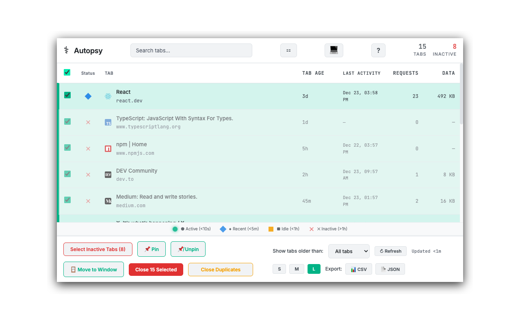Open the screenshot capture laptop icon
The height and width of the screenshot is (325, 520).
coord(334,50)
